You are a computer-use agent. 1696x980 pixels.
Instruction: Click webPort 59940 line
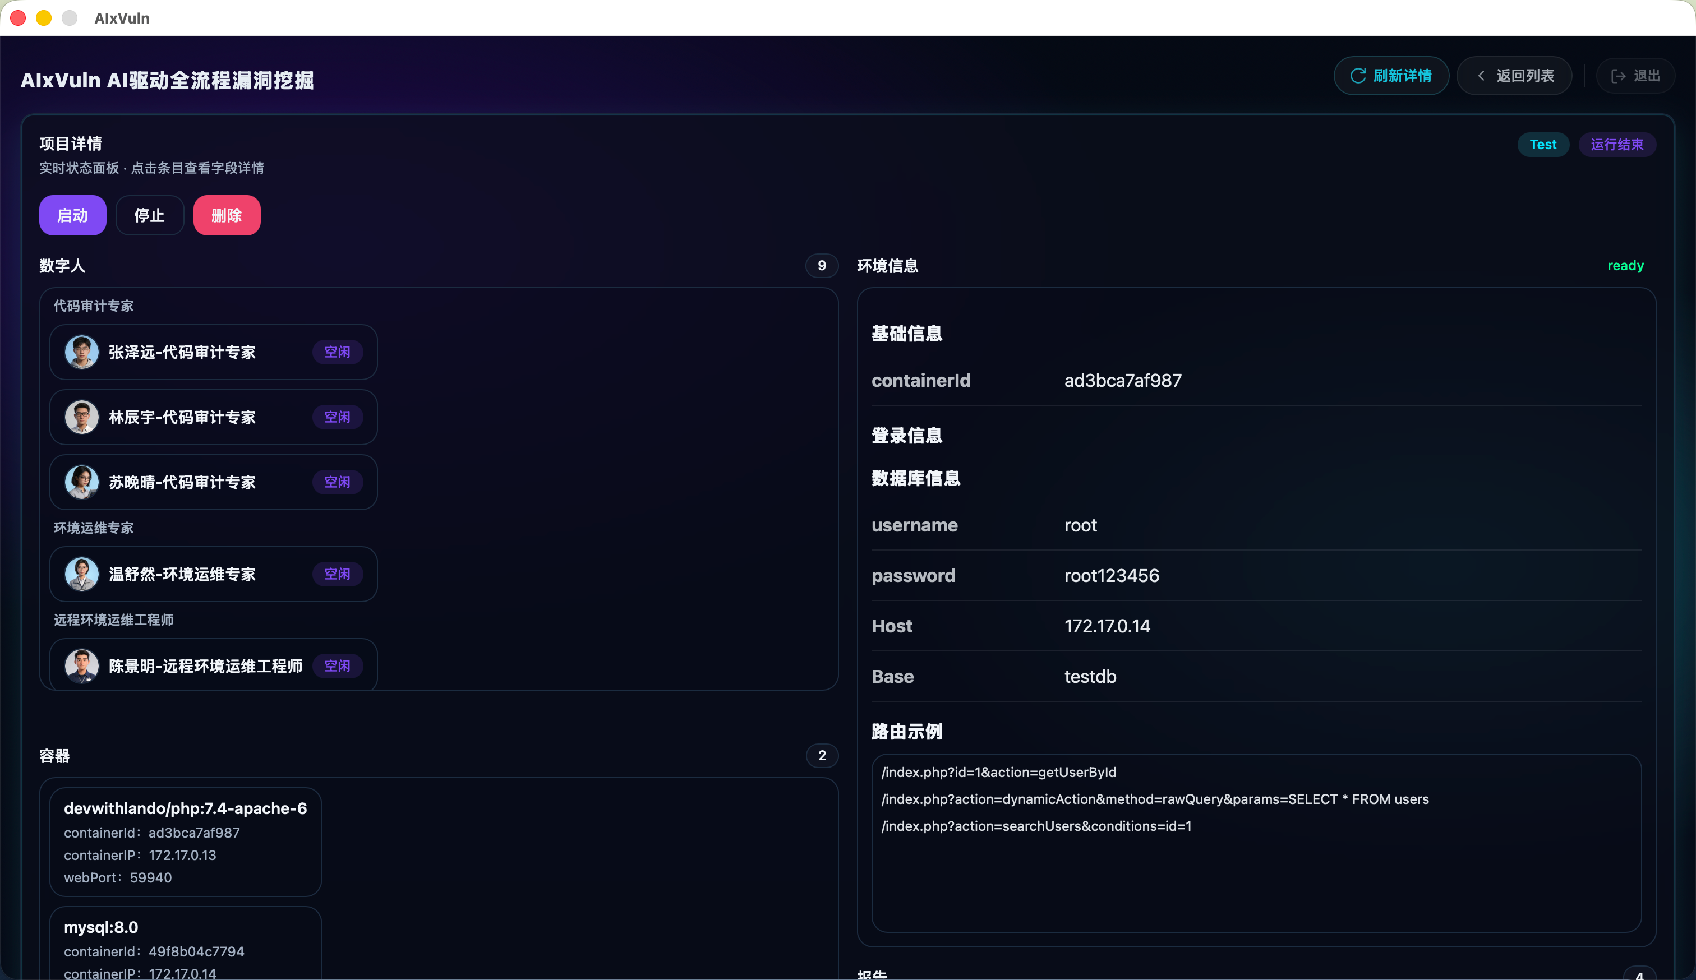point(118,878)
